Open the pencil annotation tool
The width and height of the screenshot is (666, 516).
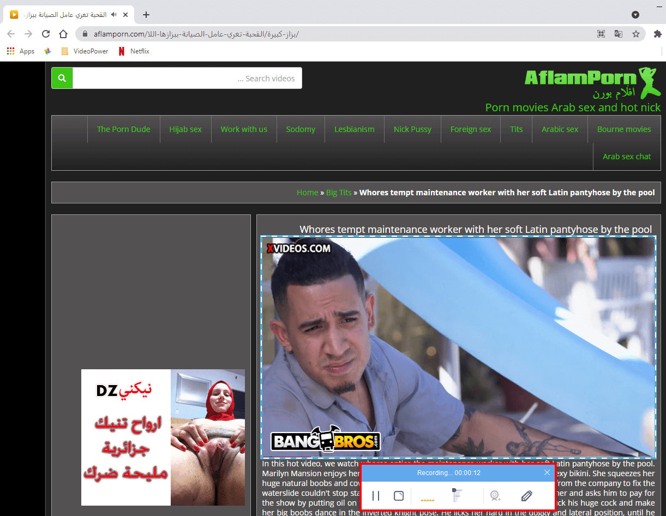526,496
